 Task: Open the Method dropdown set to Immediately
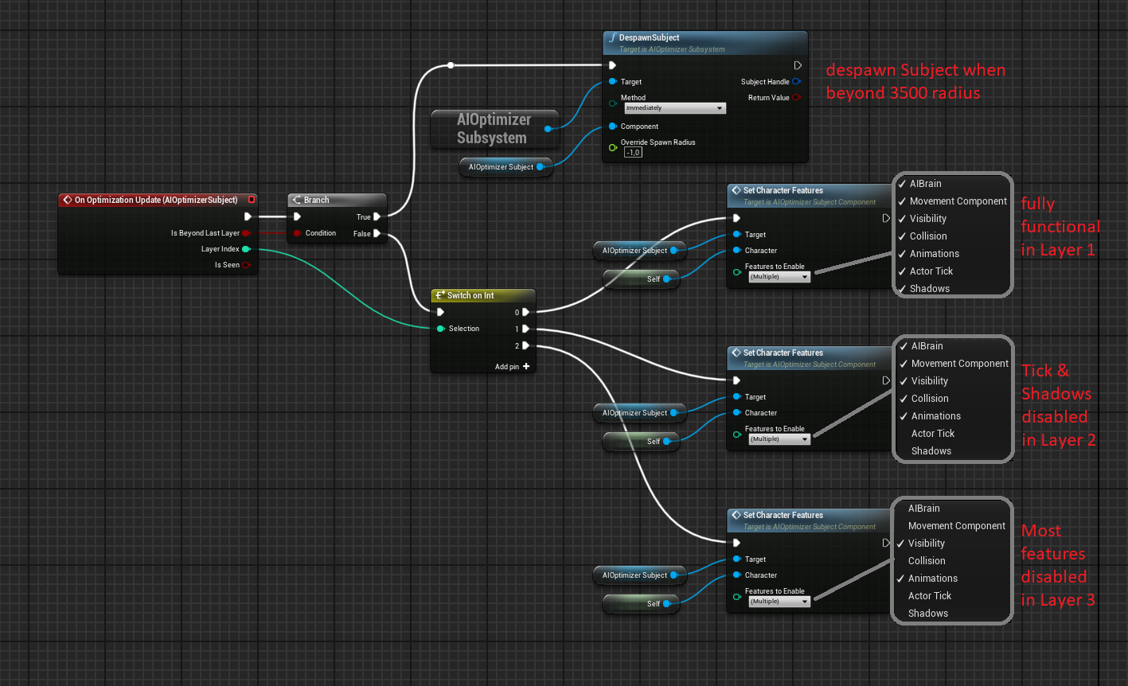click(x=674, y=108)
